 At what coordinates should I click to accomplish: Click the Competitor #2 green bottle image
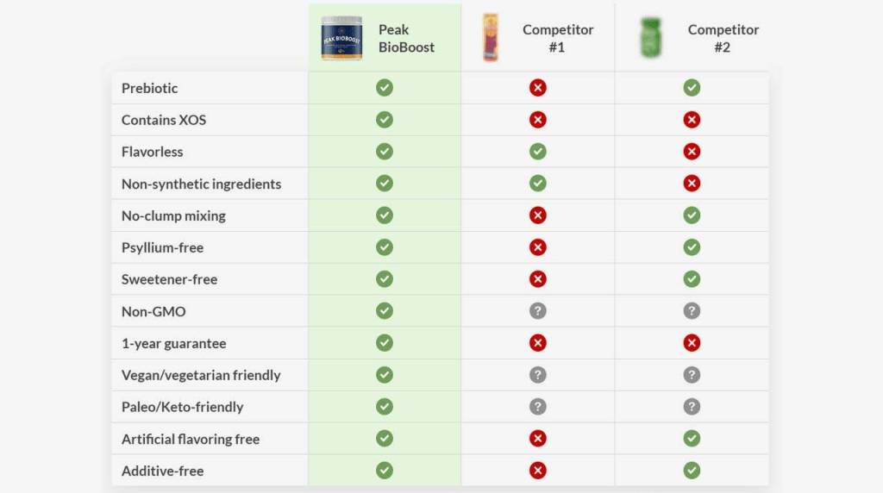[650, 38]
